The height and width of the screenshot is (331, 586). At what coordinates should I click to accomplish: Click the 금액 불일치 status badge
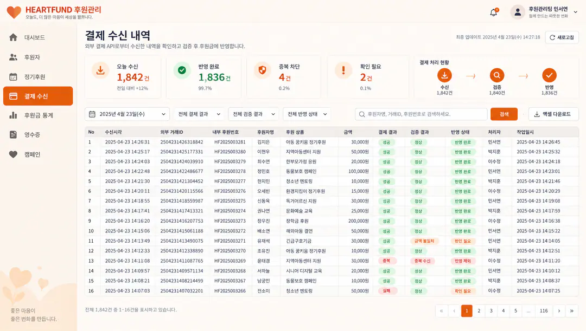(x=424, y=241)
